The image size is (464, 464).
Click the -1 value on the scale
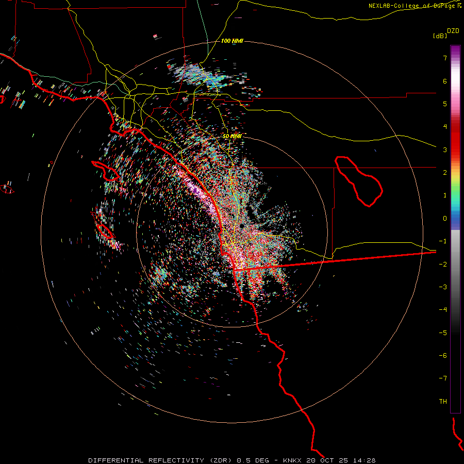443,241
